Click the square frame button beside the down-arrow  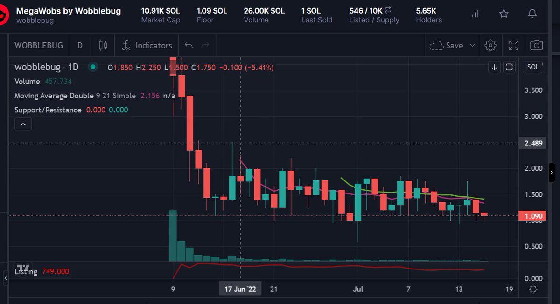(x=509, y=67)
